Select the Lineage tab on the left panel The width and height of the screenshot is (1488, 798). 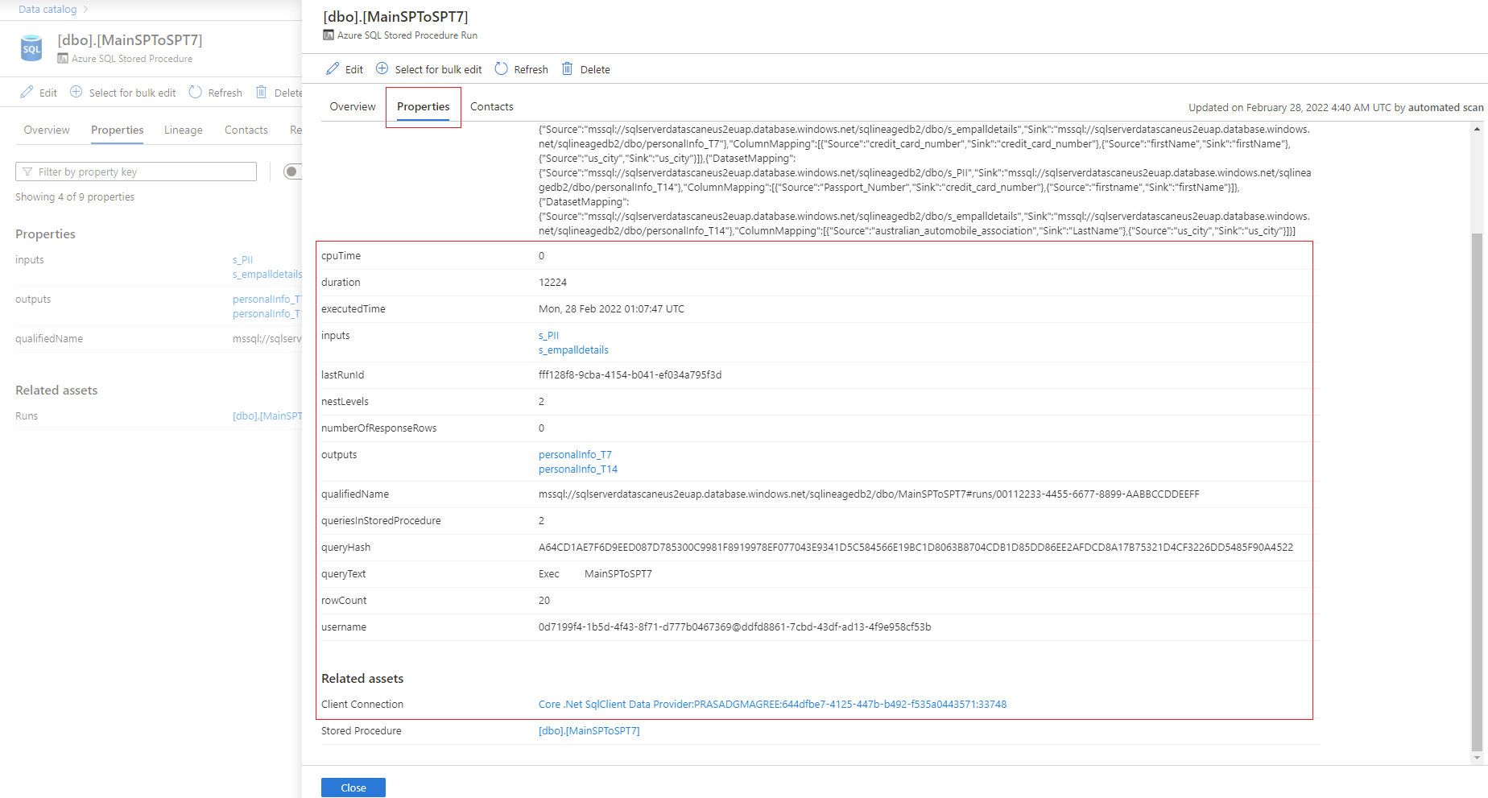pos(183,130)
